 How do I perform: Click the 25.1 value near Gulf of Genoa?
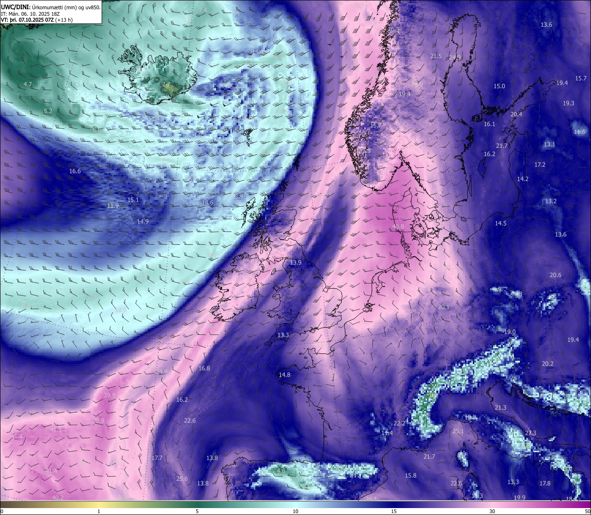(458, 431)
